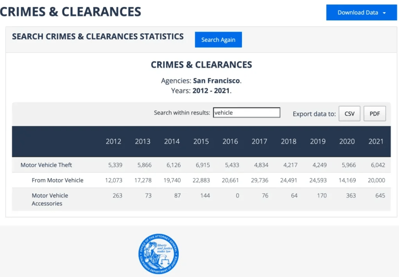399x277 pixels.
Task: Click the 2014 column header
Action: [x=172, y=142]
